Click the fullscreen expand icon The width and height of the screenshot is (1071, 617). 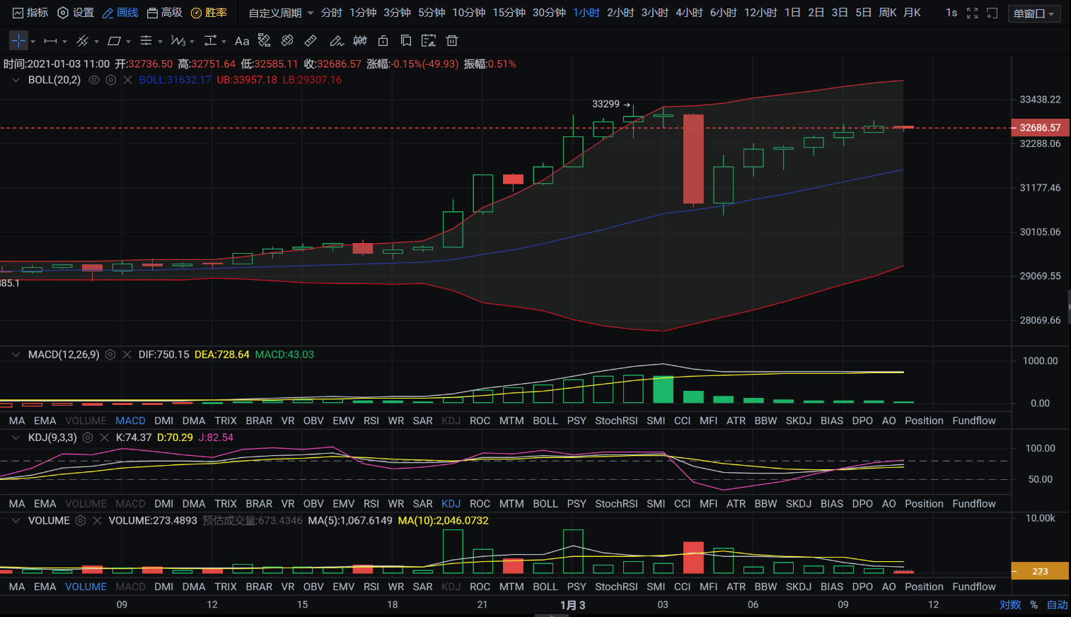click(972, 13)
